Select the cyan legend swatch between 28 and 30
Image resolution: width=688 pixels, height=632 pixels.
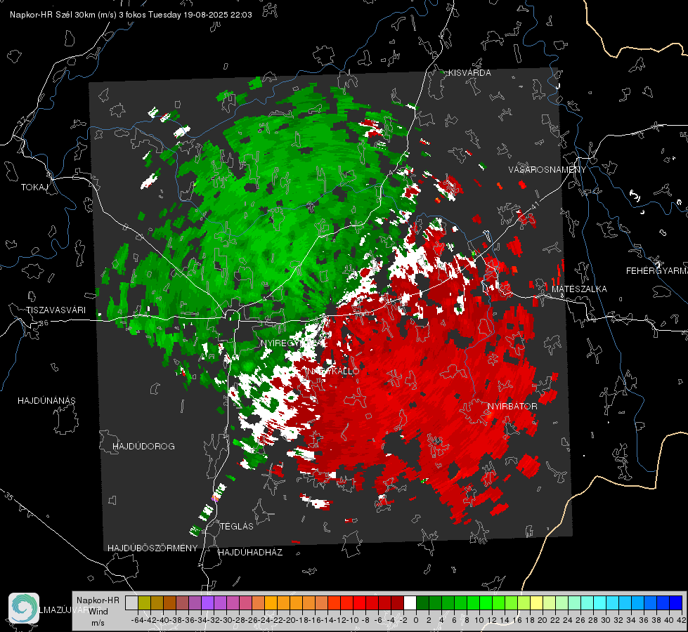point(599,603)
